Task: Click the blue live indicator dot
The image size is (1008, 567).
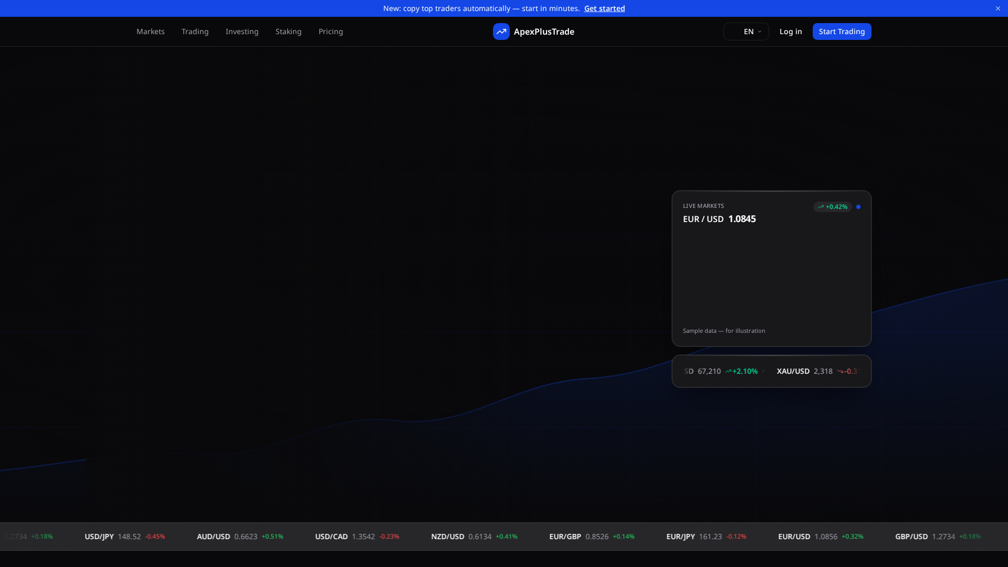Action: pyautogui.click(x=858, y=207)
